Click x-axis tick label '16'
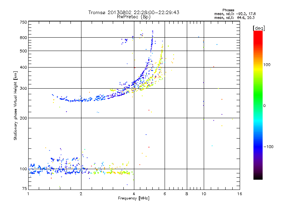The height and width of the screenshot is (211, 282). click(240, 194)
